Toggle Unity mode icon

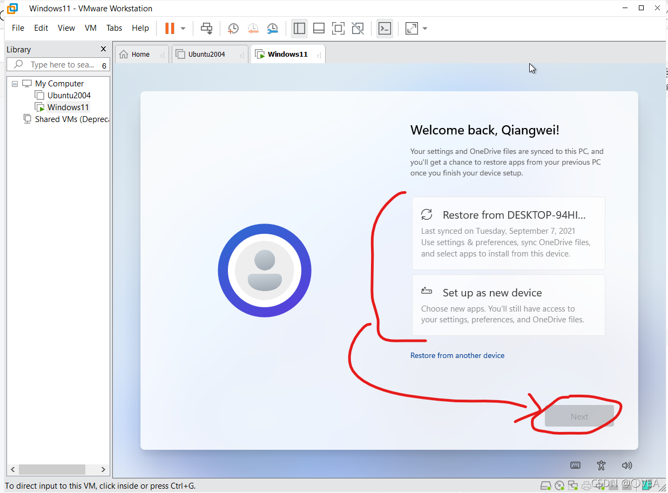[x=357, y=28]
